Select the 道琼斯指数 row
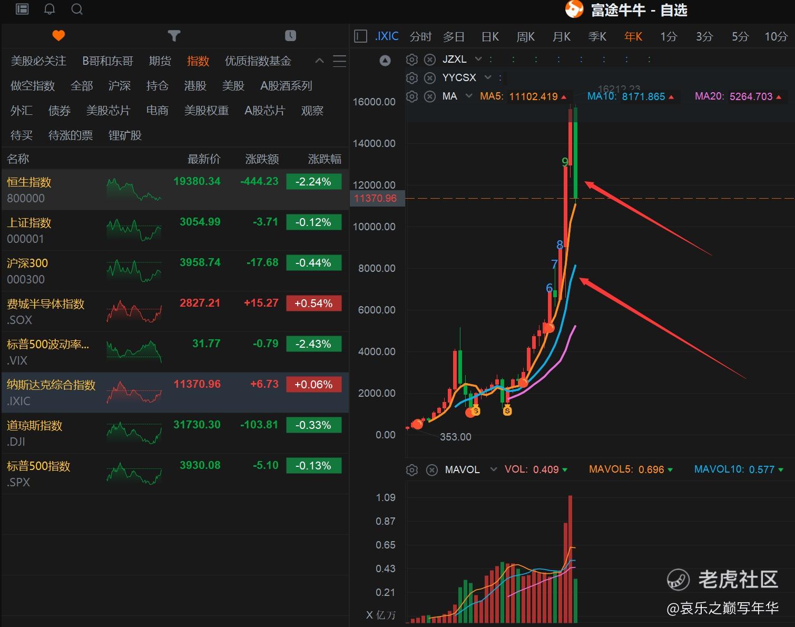 click(175, 433)
